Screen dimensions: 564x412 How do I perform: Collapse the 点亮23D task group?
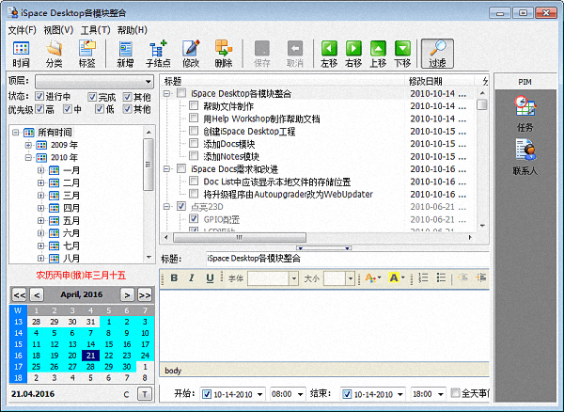click(166, 207)
